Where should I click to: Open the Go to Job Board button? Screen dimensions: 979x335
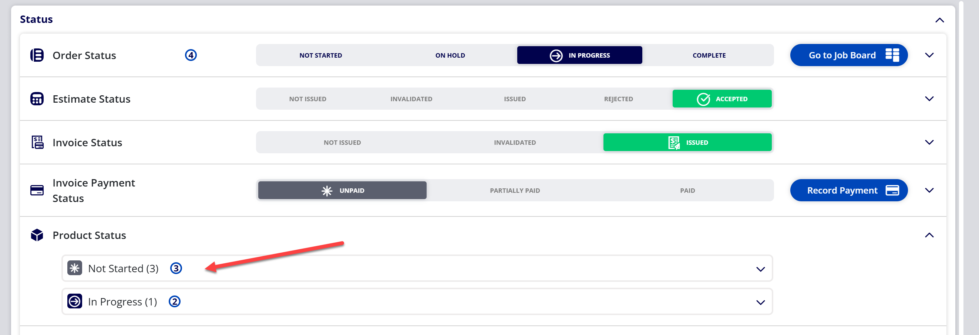(x=849, y=55)
